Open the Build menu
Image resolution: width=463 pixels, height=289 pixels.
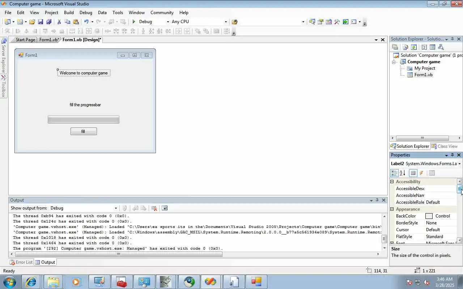(x=69, y=12)
